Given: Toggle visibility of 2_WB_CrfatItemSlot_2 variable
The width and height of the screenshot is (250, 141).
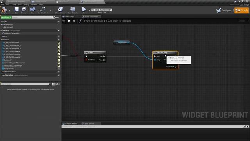Looking at the screenshot, I should coord(59,49).
